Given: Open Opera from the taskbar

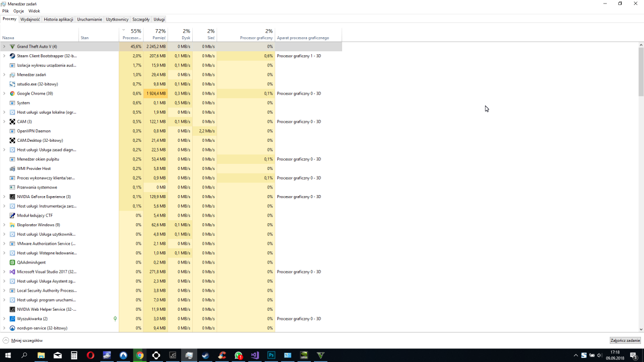Looking at the screenshot, I should pyautogui.click(x=91, y=355).
